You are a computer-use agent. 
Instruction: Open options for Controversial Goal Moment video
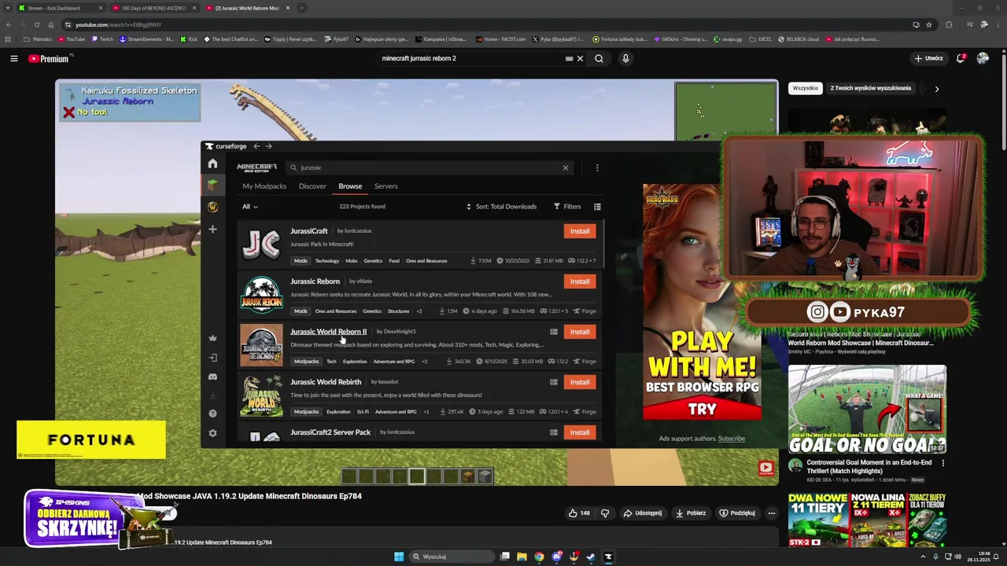(x=943, y=463)
